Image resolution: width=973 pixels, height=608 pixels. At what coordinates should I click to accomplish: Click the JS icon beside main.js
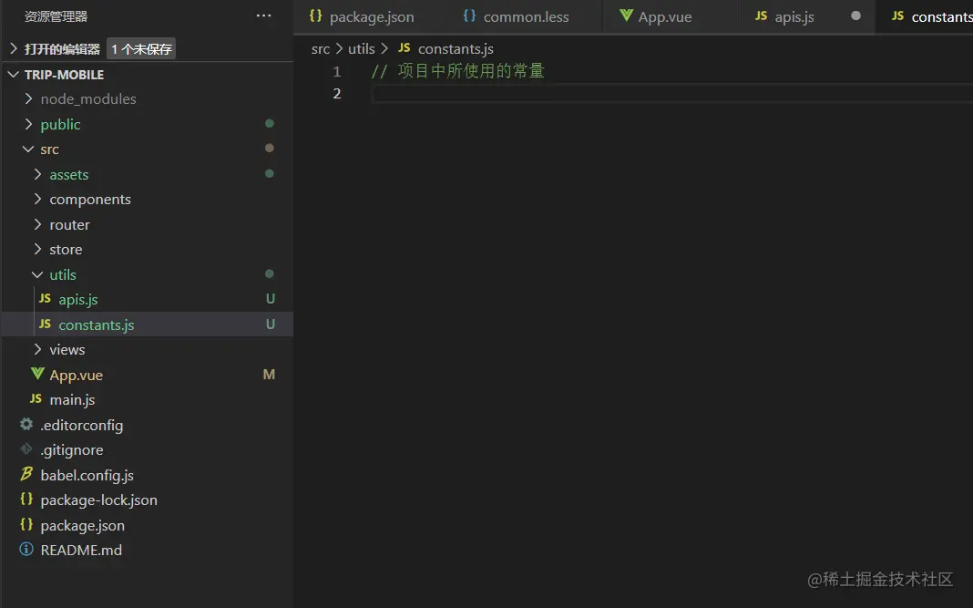[36, 398]
